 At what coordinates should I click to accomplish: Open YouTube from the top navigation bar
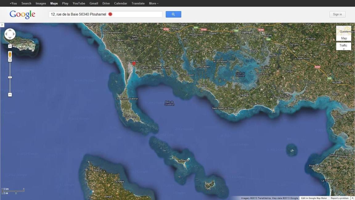(79, 3)
